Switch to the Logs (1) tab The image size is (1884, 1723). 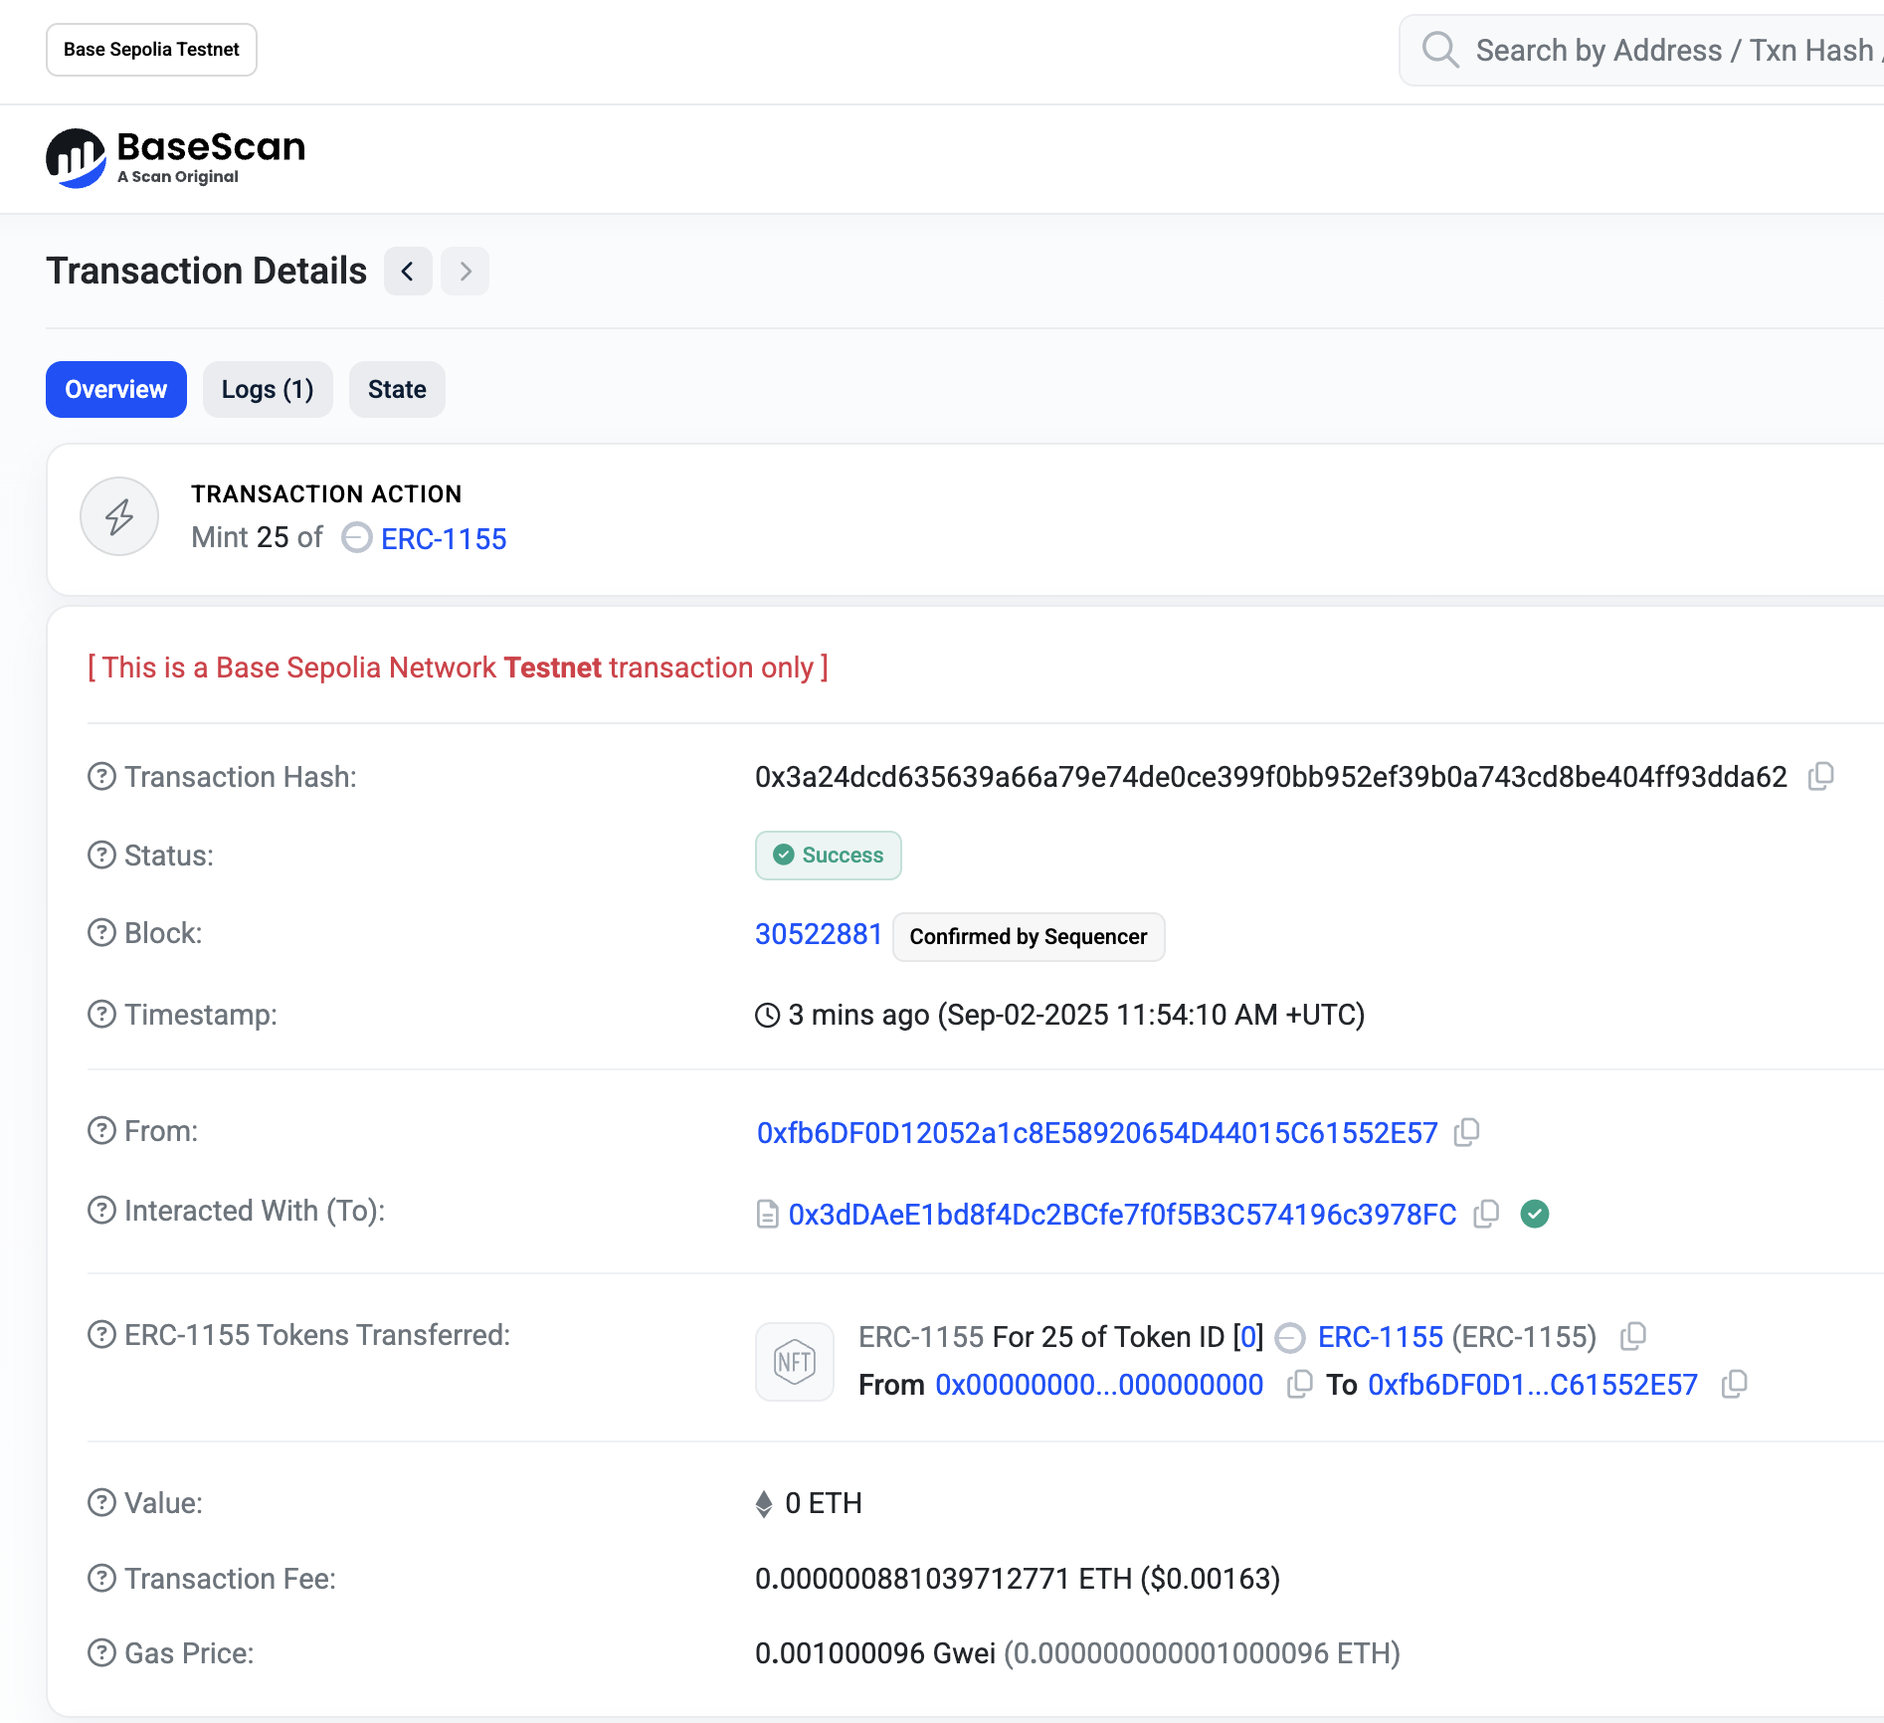268,389
